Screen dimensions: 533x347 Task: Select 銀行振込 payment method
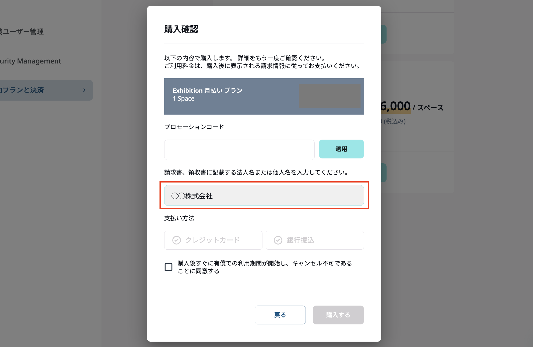pyautogui.click(x=315, y=240)
